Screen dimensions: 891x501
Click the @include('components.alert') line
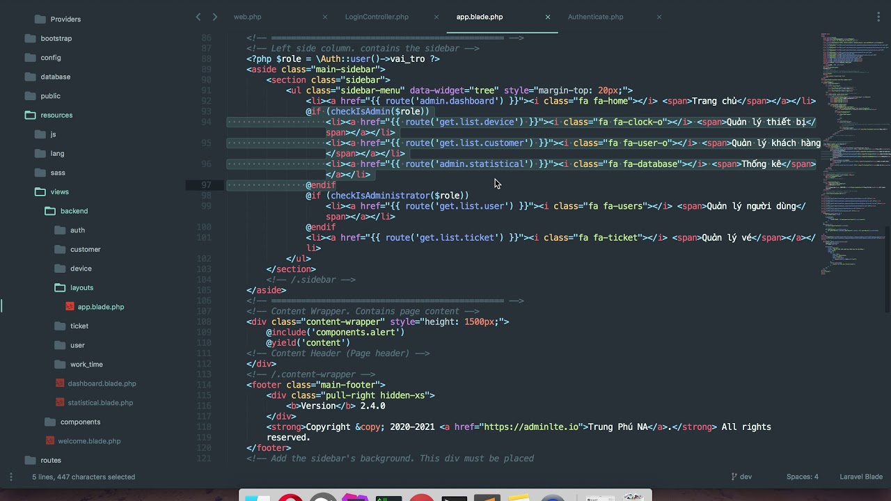pos(335,332)
